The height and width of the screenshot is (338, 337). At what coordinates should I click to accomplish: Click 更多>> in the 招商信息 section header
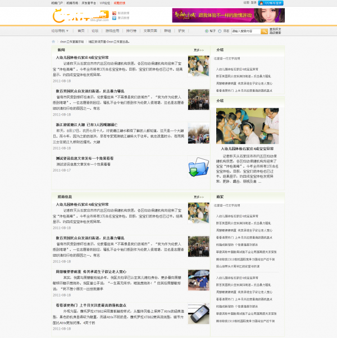point(198,197)
